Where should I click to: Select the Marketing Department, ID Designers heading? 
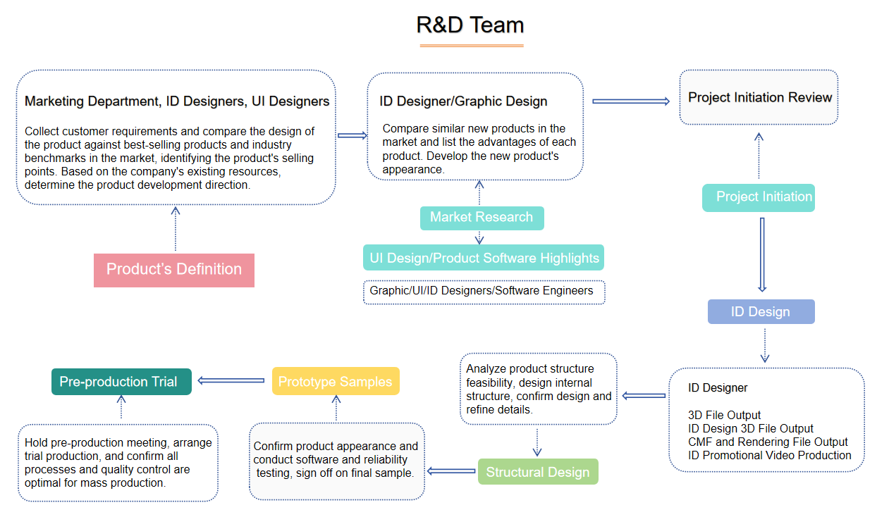pyautogui.click(x=177, y=101)
